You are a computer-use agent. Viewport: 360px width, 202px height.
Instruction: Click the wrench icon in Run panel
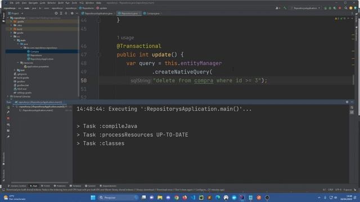point(8,112)
